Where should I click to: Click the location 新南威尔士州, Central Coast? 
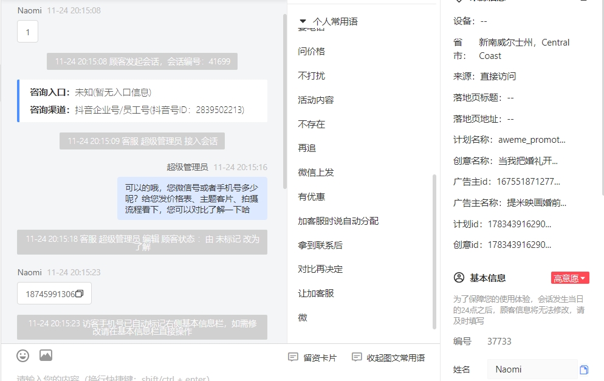[524, 49]
